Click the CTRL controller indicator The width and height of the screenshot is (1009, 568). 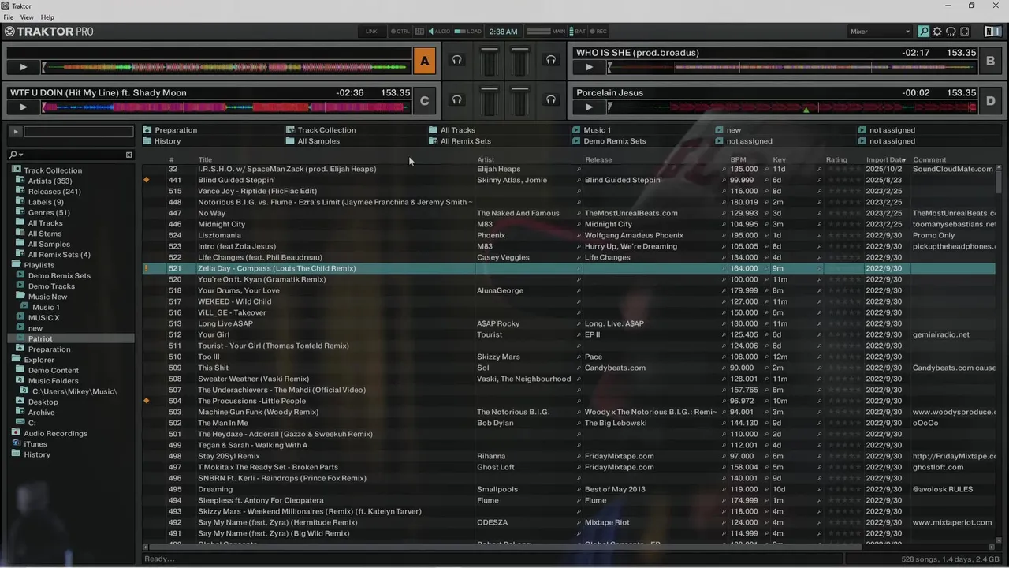click(400, 32)
